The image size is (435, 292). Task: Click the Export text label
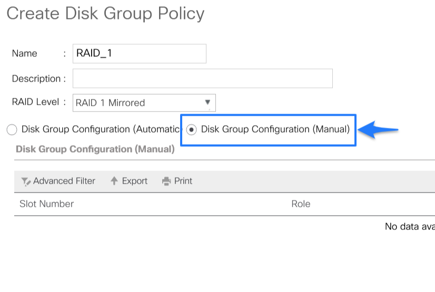134,181
